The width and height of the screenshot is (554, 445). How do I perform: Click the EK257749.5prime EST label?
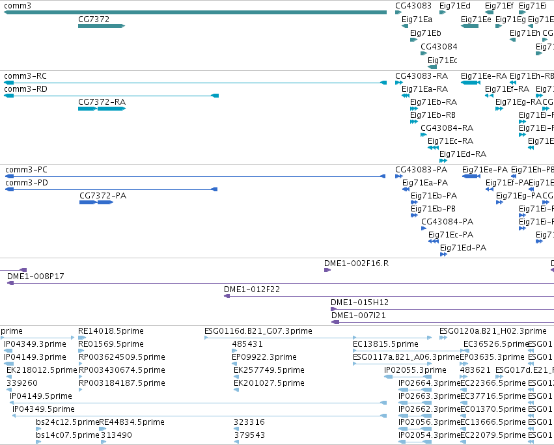click(x=269, y=370)
